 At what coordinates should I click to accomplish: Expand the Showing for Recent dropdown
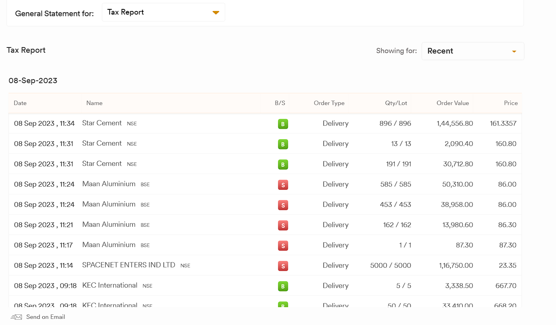(x=472, y=51)
